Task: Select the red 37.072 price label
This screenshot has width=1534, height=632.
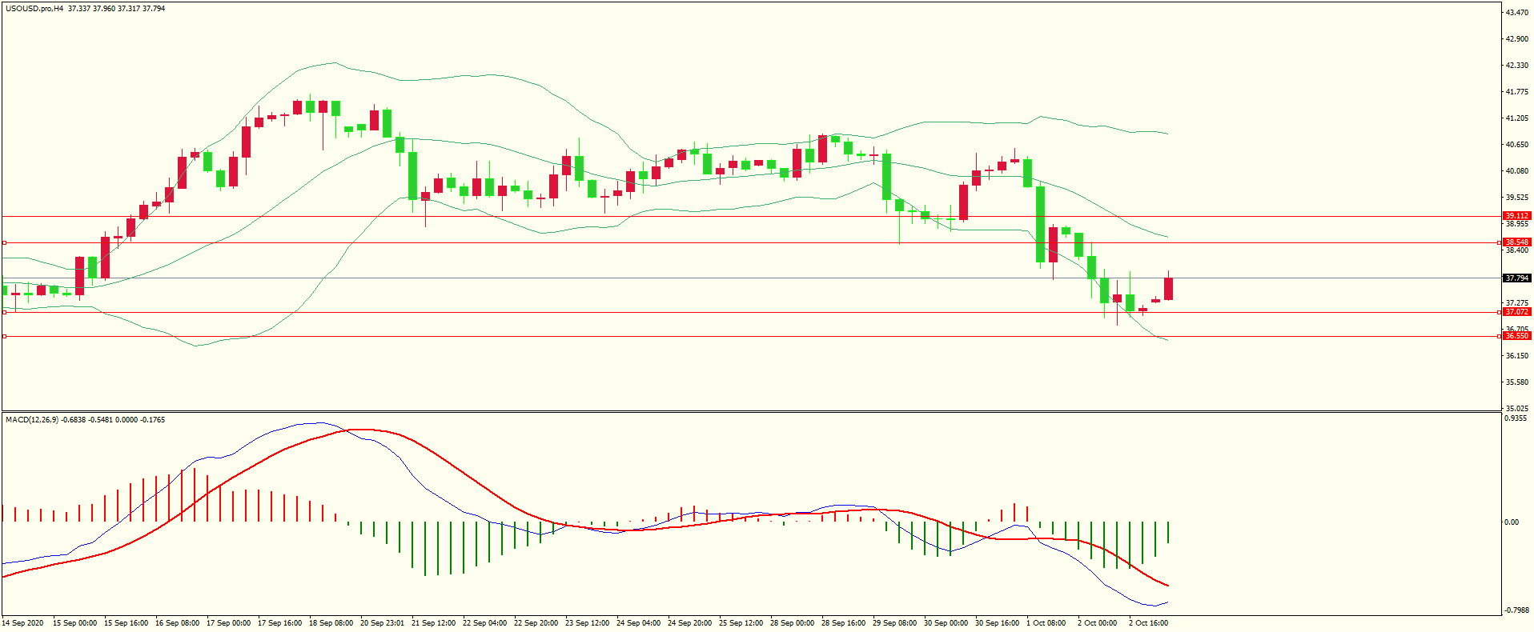Action: 1516,312
